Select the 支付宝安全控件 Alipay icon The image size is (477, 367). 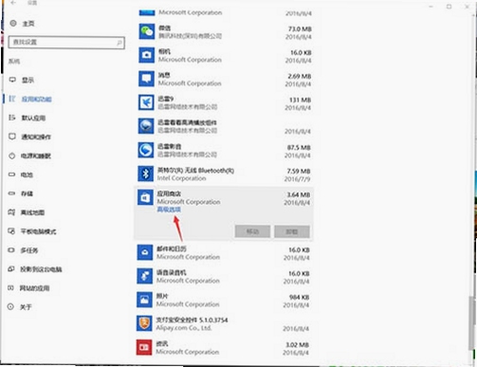coord(144,323)
